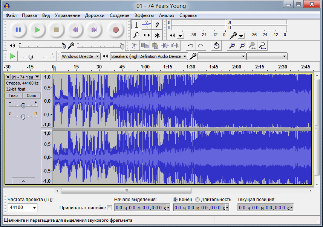323x227 pixels.
Task: Enable the 'Прилипать к линейке' checkbox
Action: (110, 207)
